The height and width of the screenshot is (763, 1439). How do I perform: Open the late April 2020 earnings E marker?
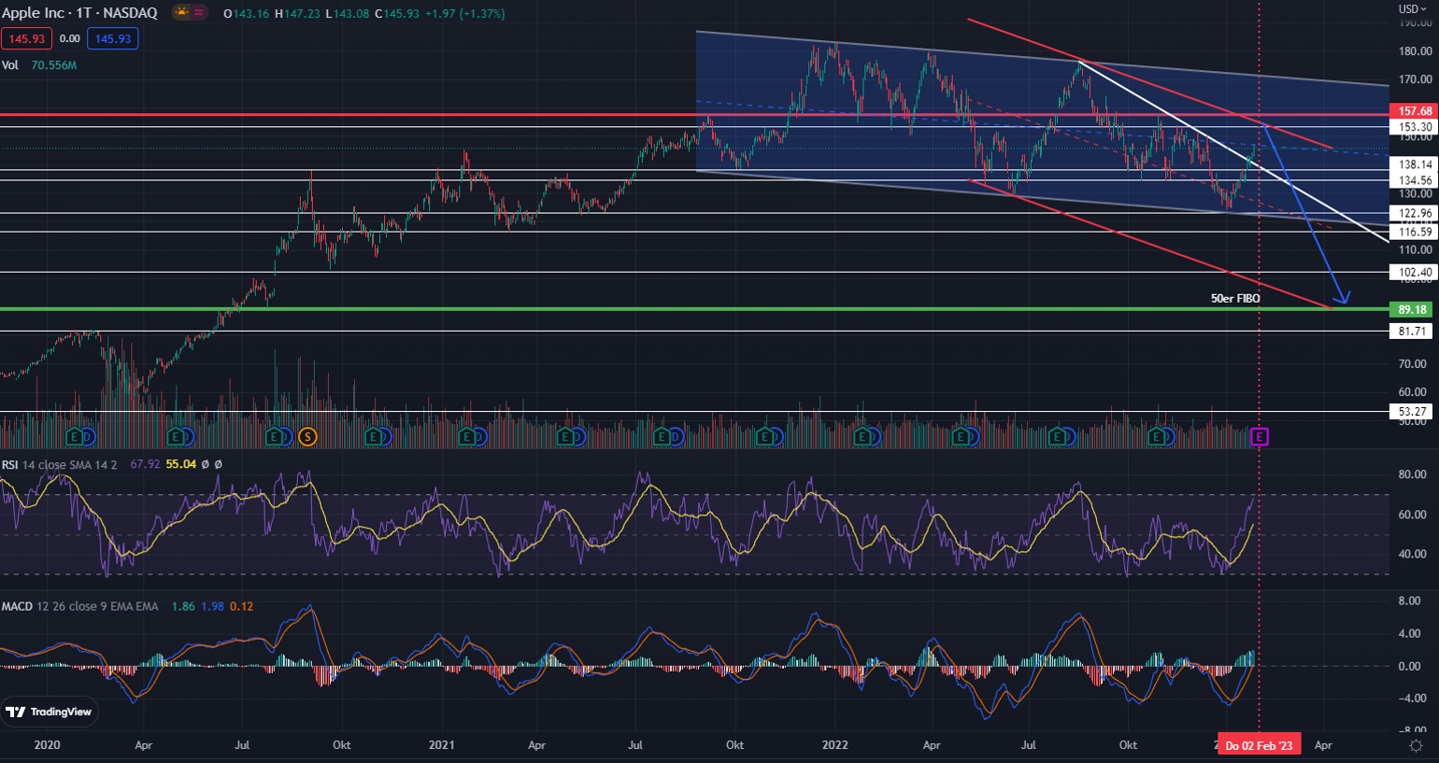pyautogui.click(x=175, y=436)
